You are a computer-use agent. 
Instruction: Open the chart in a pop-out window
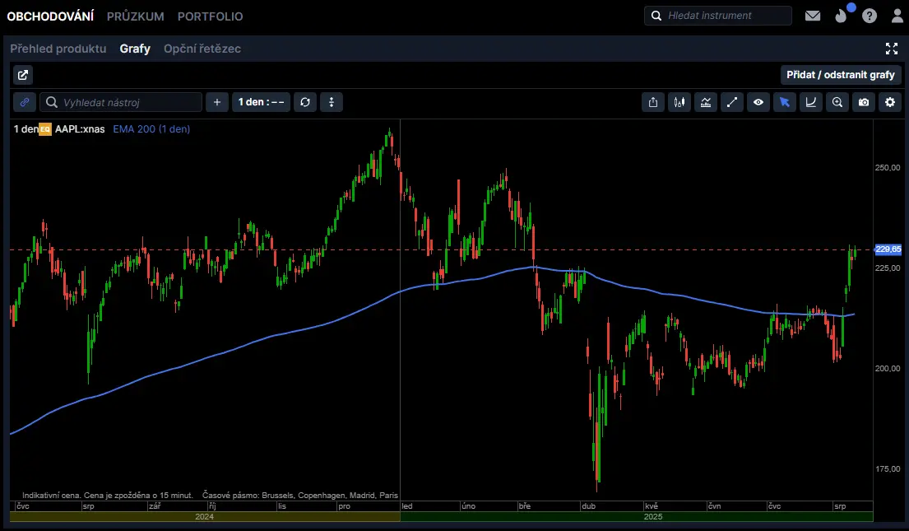click(x=23, y=75)
